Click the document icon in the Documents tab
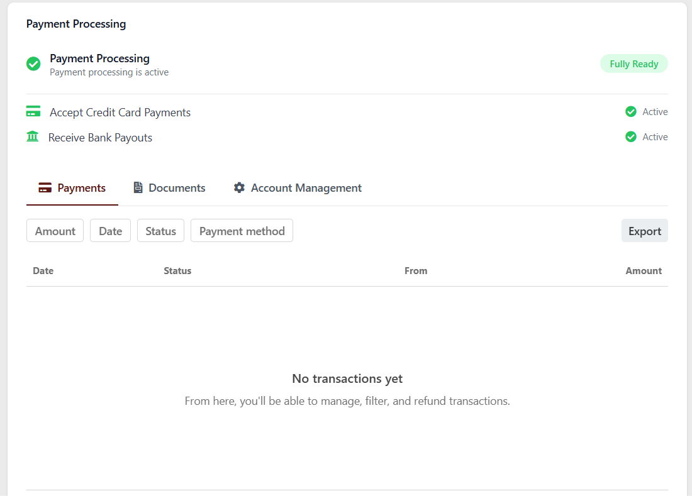Image resolution: width=692 pixels, height=496 pixels. [138, 188]
